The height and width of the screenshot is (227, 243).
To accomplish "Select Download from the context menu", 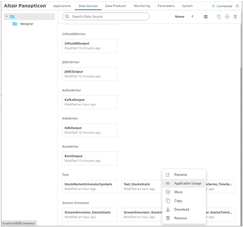I will 181,209.
